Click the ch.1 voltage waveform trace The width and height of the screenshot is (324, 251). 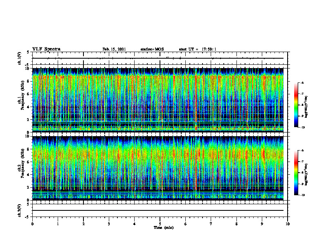coord(158,58)
